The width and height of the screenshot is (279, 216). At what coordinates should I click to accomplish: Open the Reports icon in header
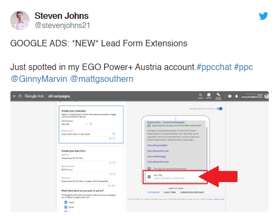pos(209,95)
